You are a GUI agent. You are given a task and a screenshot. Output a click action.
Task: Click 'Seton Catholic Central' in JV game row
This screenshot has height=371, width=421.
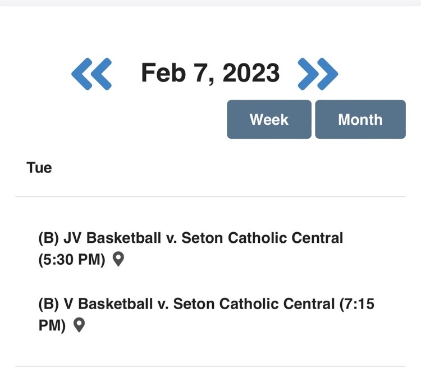(262, 238)
